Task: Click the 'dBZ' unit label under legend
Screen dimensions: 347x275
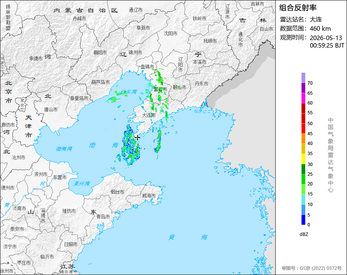Action: point(304,234)
